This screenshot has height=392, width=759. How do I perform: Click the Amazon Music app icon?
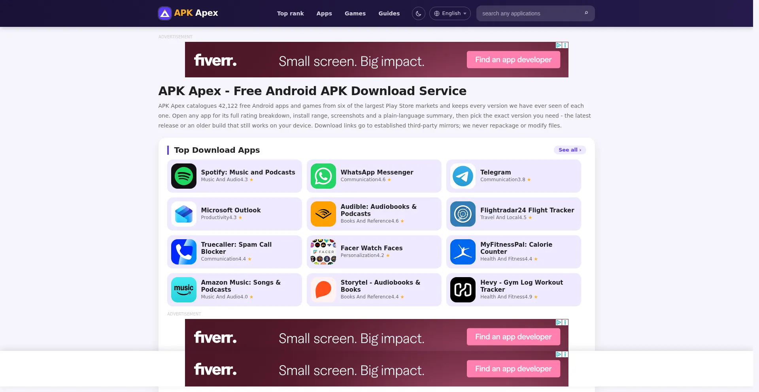(x=184, y=290)
